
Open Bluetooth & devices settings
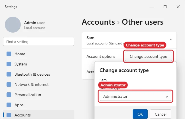tap(39, 74)
